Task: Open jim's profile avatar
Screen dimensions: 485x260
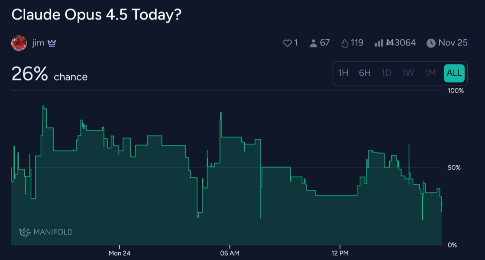Action: coord(19,43)
